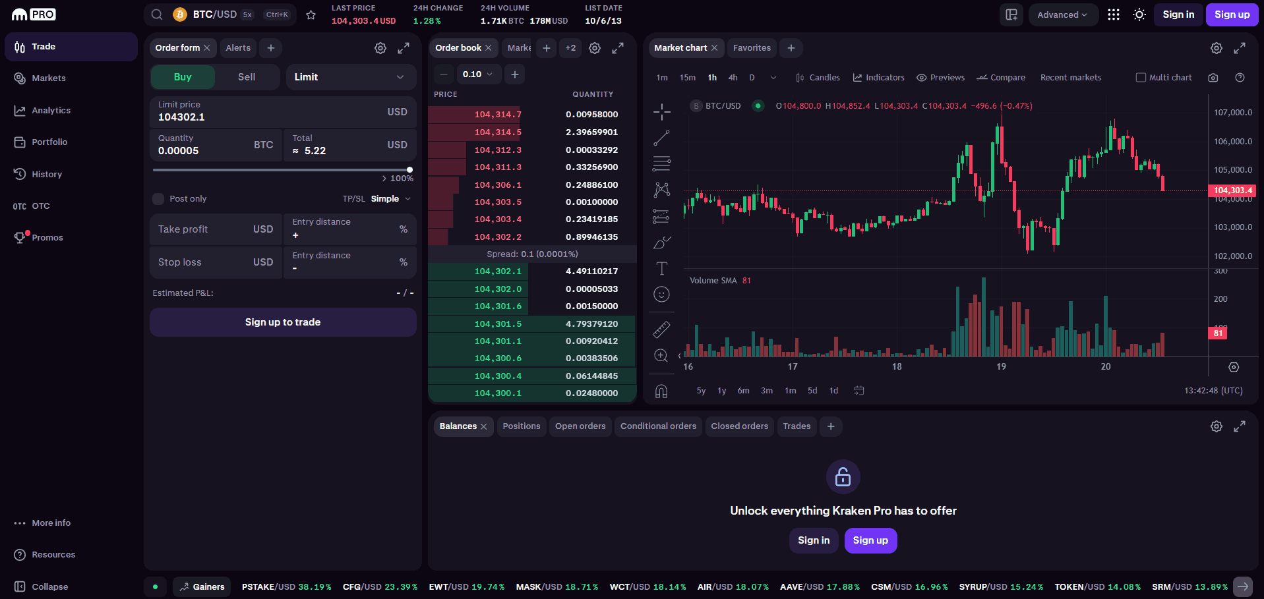Select the XABCD pattern drawing tool
The height and width of the screenshot is (599, 1264).
[x=661, y=189]
